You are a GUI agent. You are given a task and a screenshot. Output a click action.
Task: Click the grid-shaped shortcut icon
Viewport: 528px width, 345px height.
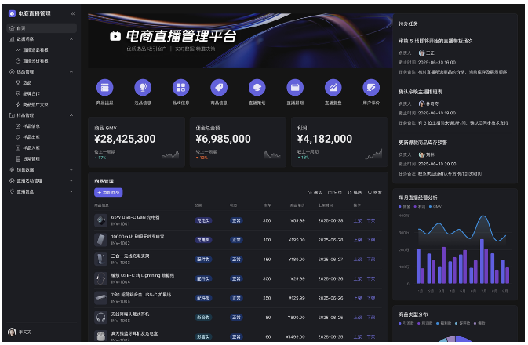(x=180, y=88)
